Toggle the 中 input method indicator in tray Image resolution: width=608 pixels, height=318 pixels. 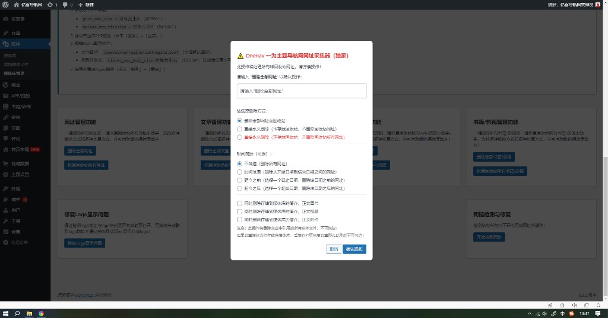click(562, 313)
